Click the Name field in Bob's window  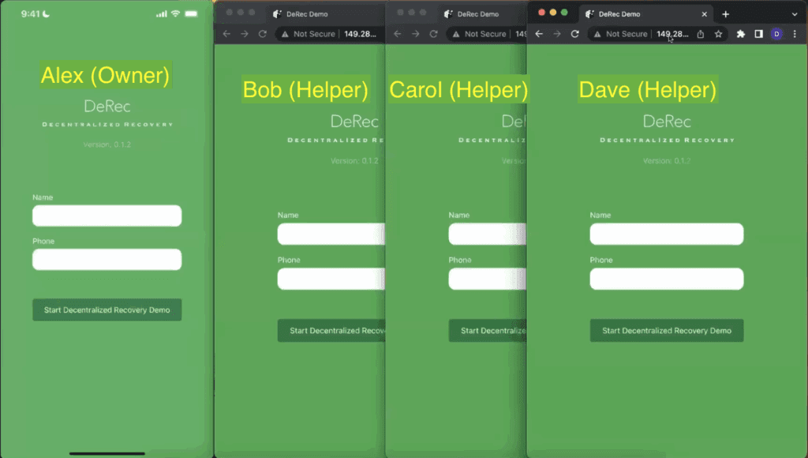(331, 234)
